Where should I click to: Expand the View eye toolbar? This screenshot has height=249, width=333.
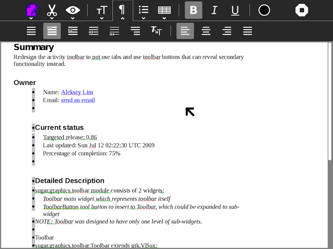click(x=73, y=10)
